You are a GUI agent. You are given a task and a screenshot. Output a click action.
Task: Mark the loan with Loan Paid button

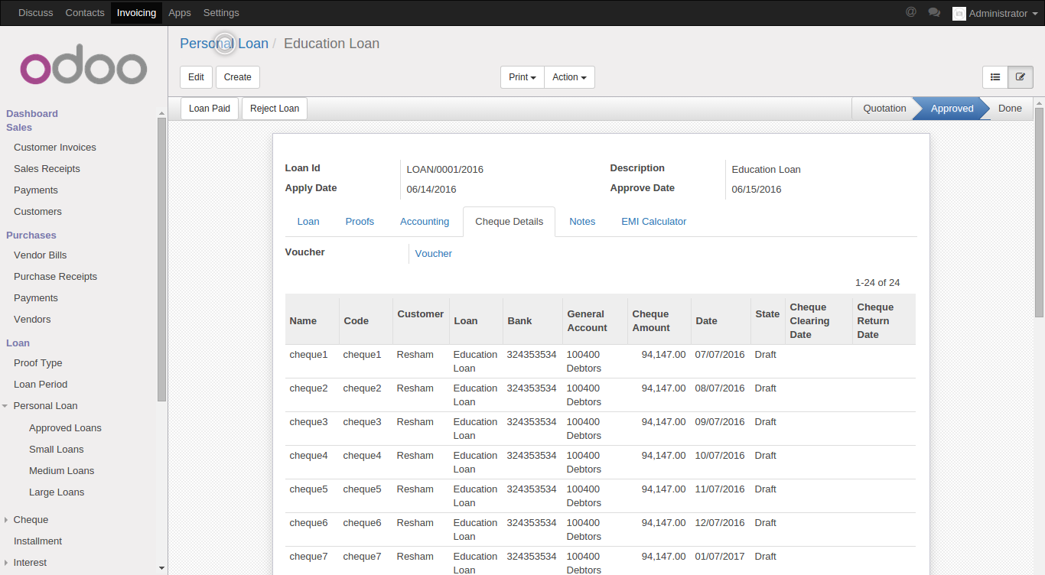point(210,109)
